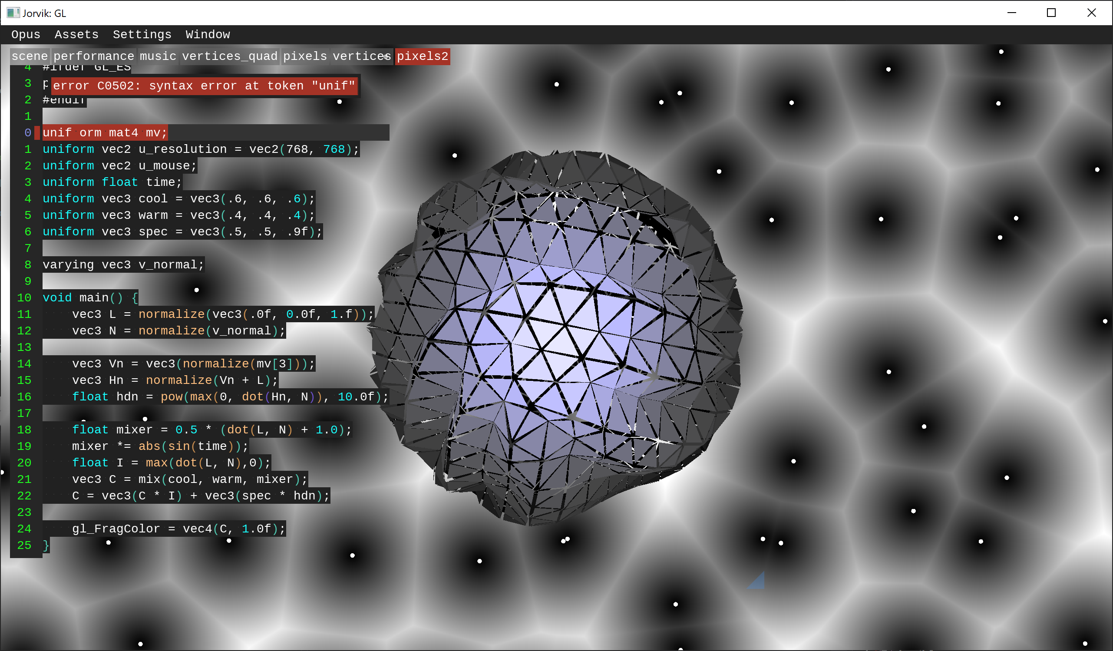Click the red syntax error C0502 message
This screenshot has height=651, width=1113.
pyautogui.click(x=204, y=86)
